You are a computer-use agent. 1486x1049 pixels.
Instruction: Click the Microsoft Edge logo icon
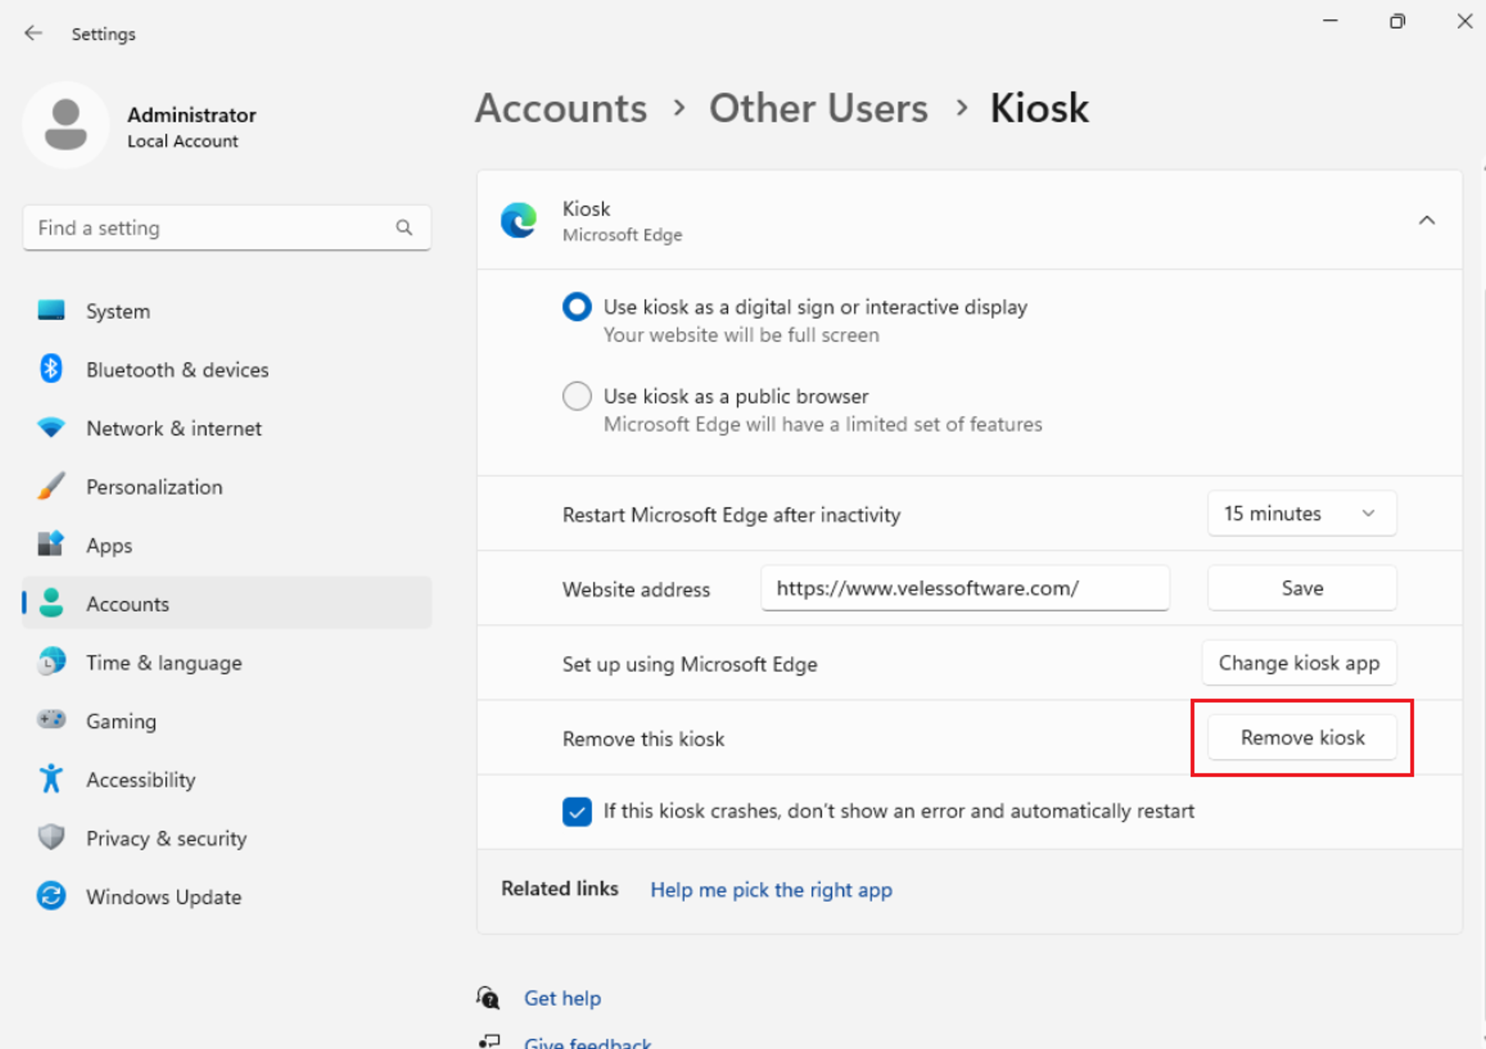click(x=519, y=220)
